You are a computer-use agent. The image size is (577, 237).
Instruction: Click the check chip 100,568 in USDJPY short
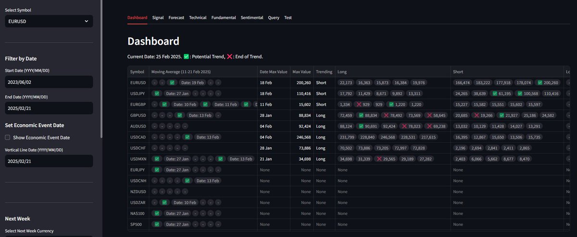pos(528,94)
